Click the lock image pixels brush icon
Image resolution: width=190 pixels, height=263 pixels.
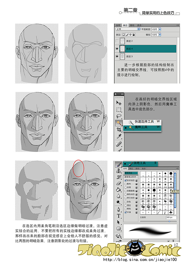[127, 35]
